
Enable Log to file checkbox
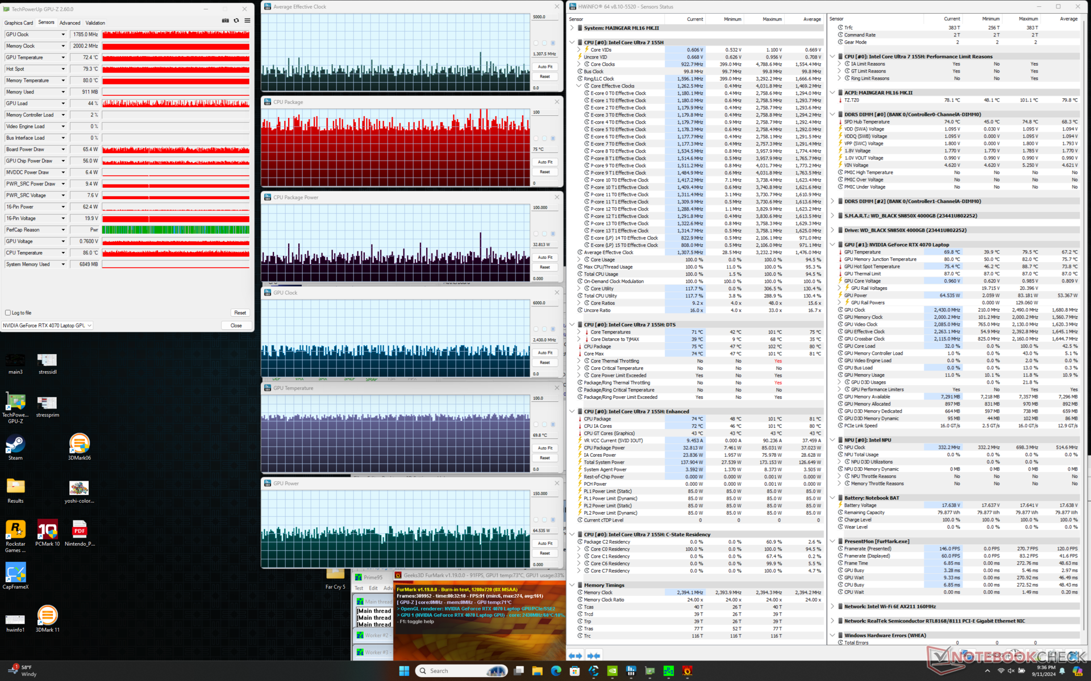[9, 313]
